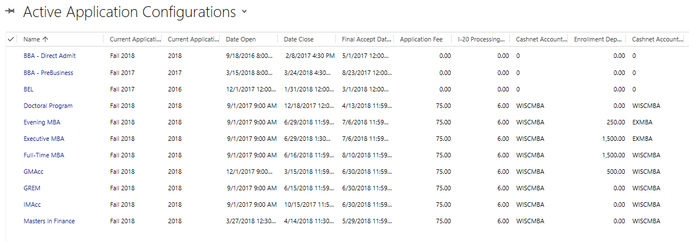Screen dimensions: 689x242
Task: Open the GMAcc record link
Action: (x=32, y=172)
